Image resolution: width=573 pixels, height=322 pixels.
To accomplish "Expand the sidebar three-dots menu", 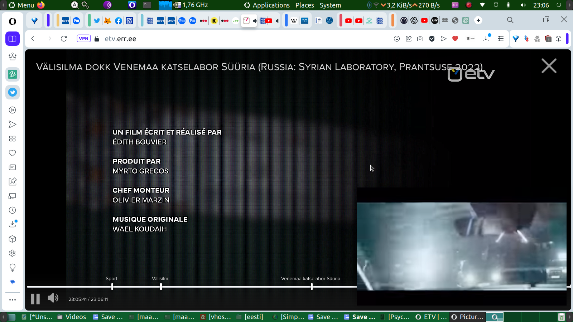I will tap(13, 300).
